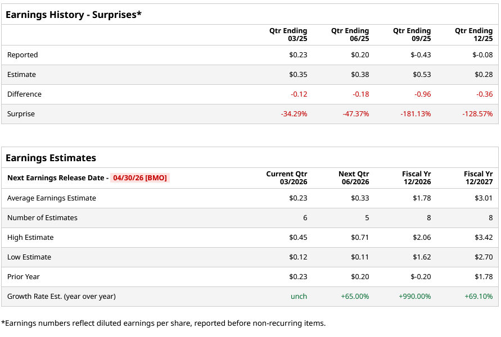Click the Next Earnings Release Date badge 04/30/26 [BMO]
This screenshot has height=337, width=501.
(139, 178)
